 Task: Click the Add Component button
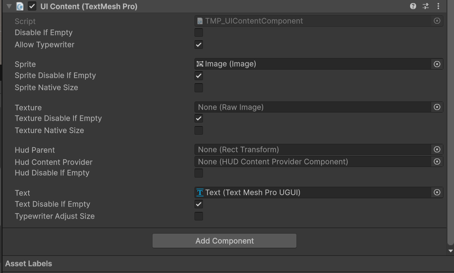pos(224,241)
